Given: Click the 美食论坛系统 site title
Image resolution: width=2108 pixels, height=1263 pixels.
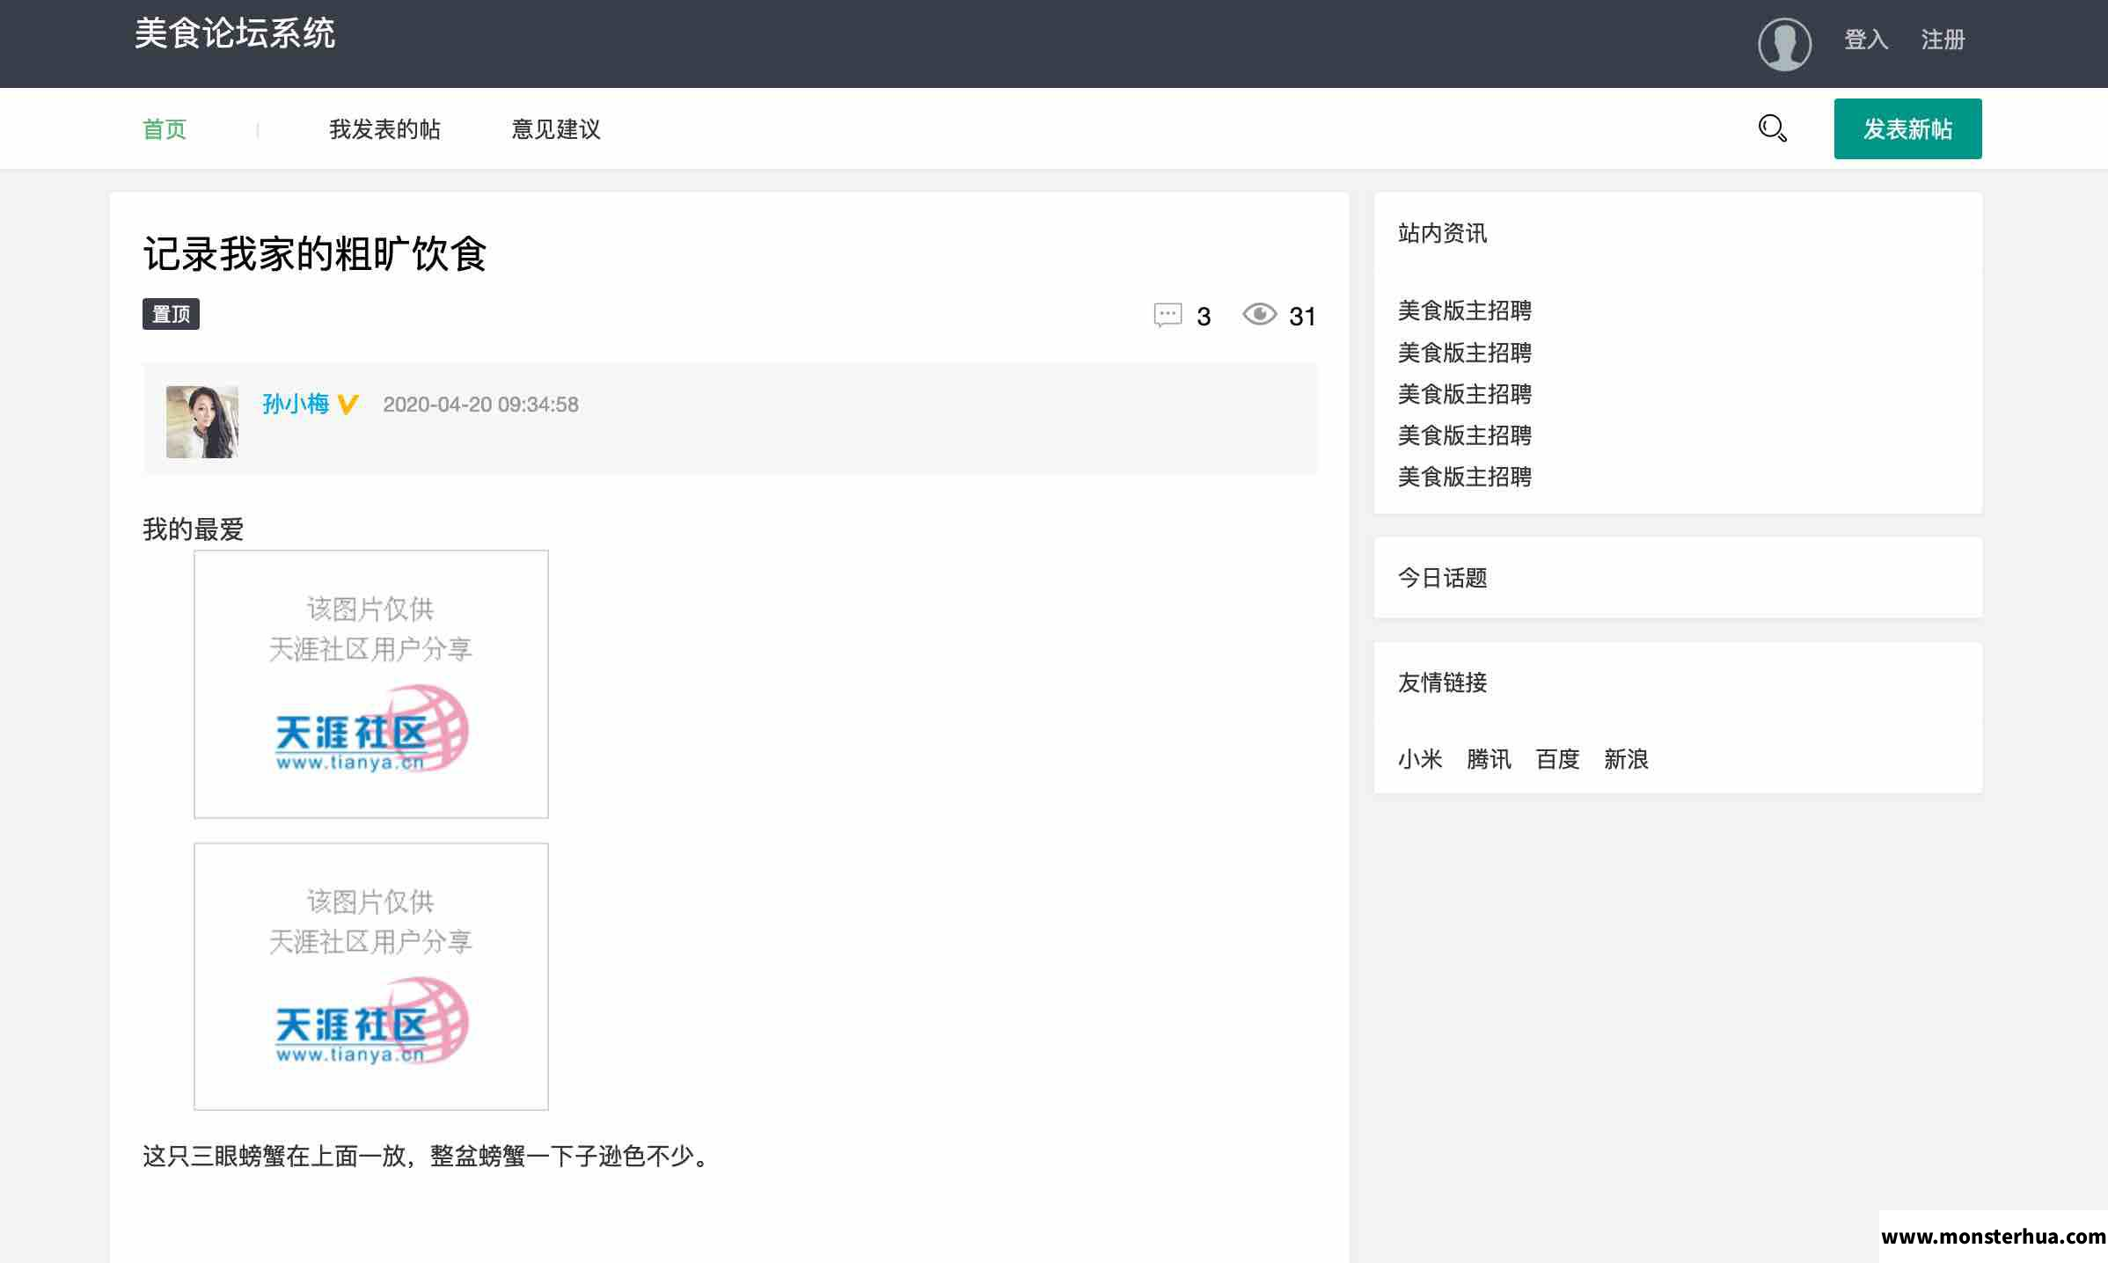Looking at the screenshot, I should coord(235,33).
